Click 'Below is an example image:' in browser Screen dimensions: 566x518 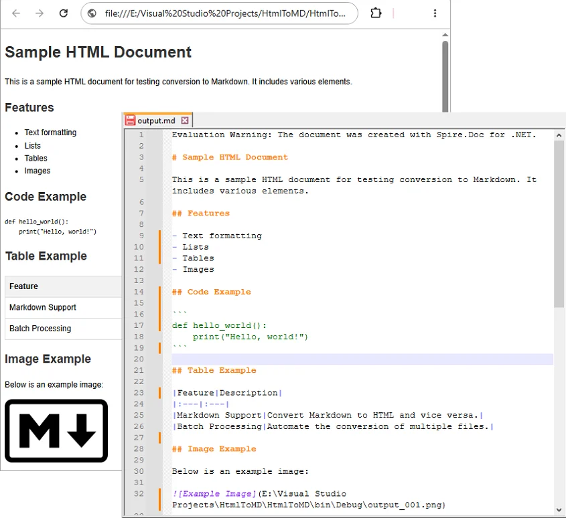click(x=54, y=385)
